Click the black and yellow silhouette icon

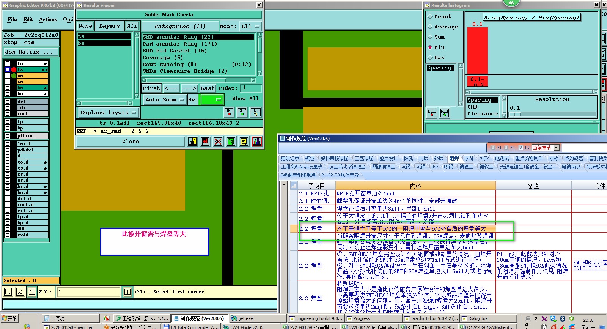(192, 142)
